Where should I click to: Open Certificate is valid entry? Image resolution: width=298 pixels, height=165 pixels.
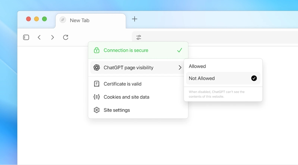click(x=138, y=84)
